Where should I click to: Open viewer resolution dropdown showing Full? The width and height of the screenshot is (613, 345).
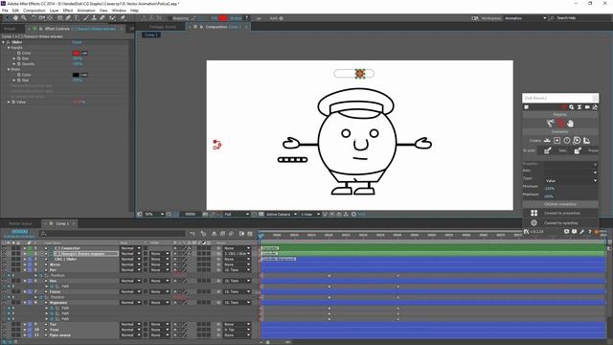click(237, 215)
